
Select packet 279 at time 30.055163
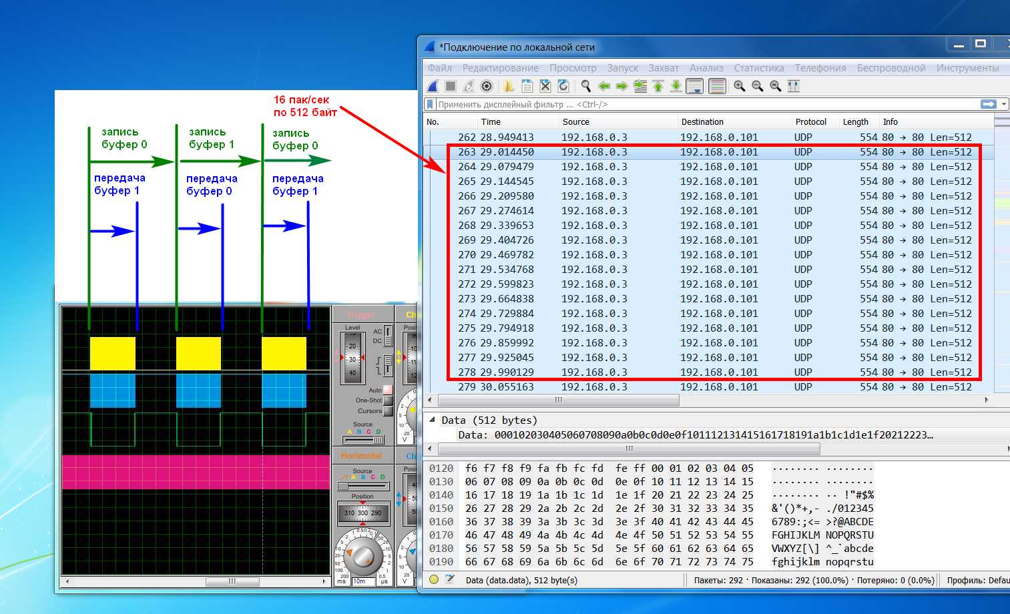708,386
